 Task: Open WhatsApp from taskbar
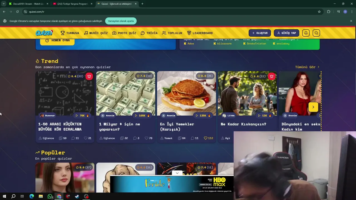(x=50, y=196)
